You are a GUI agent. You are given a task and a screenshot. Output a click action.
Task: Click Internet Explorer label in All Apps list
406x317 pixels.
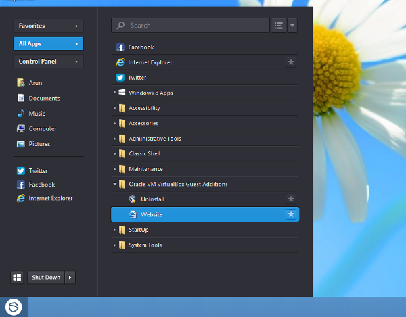point(150,62)
